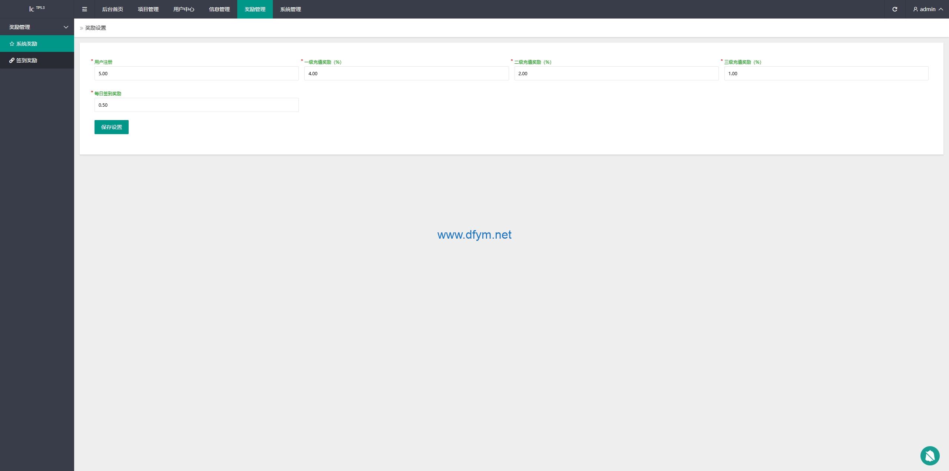This screenshot has width=949, height=471.
Task: Open 系统管理 menu
Action: (291, 9)
